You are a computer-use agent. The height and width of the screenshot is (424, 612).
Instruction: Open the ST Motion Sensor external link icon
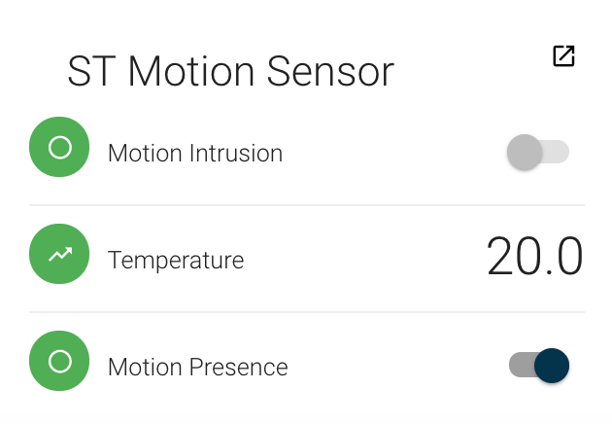pyautogui.click(x=563, y=56)
